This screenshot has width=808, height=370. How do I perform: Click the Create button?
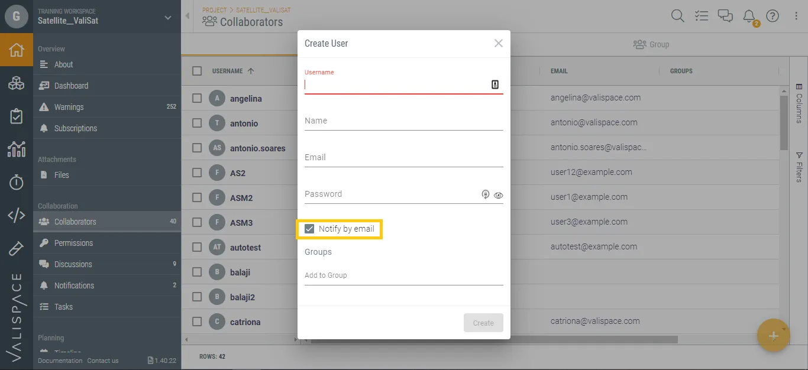[x=483, y=323]
